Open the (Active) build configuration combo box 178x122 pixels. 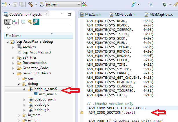pyautogui.click(x=63, y=4)
